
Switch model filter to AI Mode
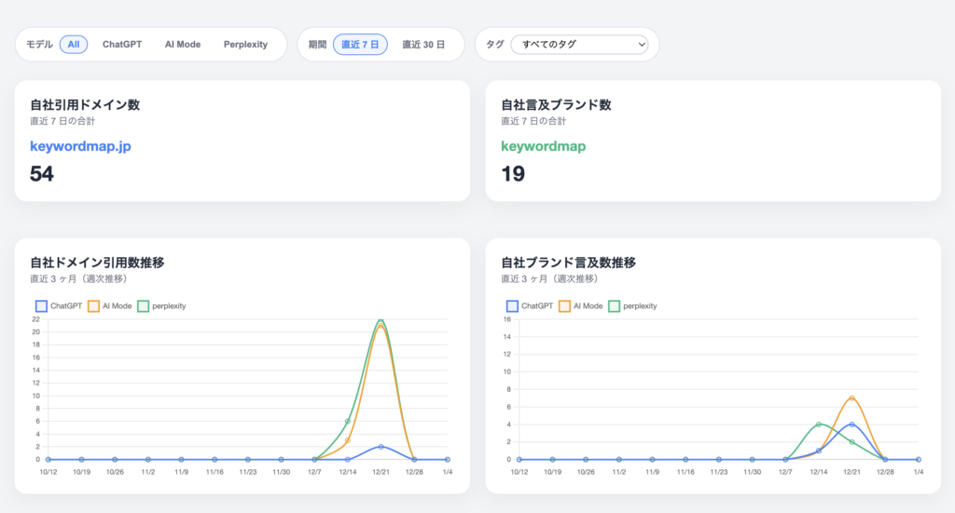tap(183, 44)
